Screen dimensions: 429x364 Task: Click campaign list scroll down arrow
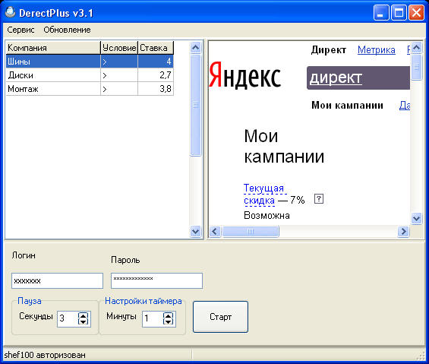click(x=196, y=232)
